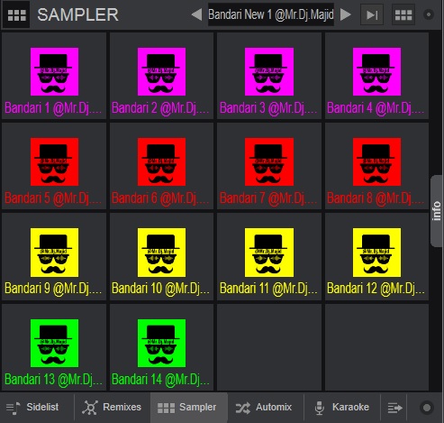Click the skip-to-end trigger mode icon

372,14
